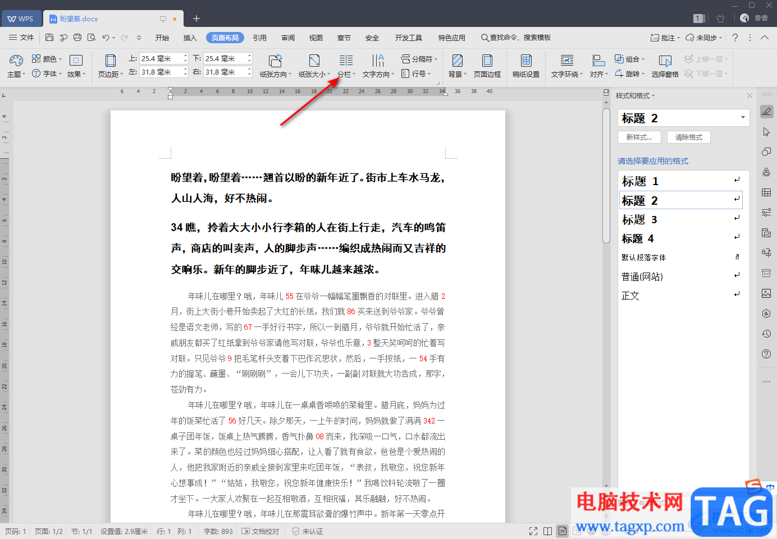Click the undo arrow icon

[106, 38]
